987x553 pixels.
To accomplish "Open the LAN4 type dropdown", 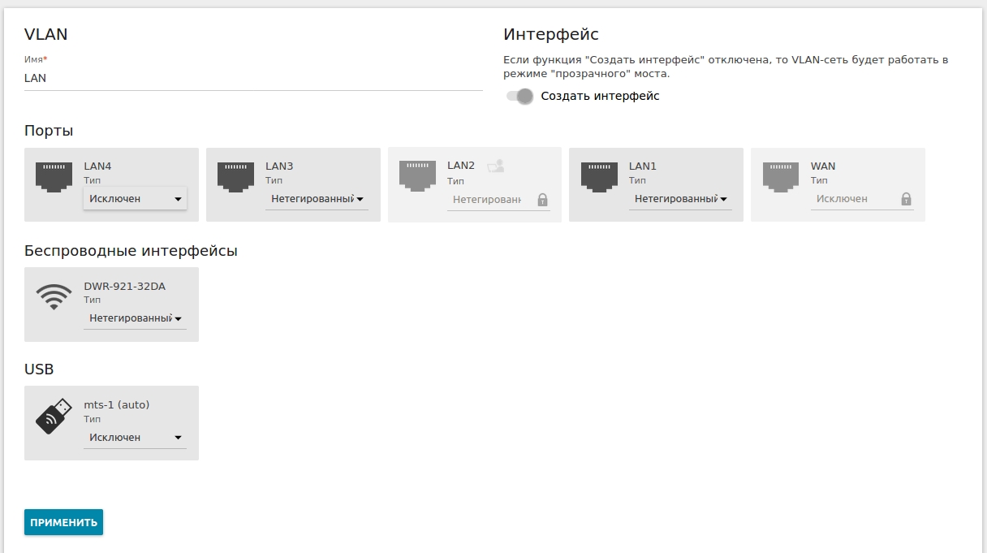I will (135, 199).
